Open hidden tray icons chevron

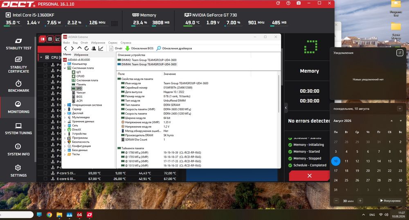click(363, 215)
